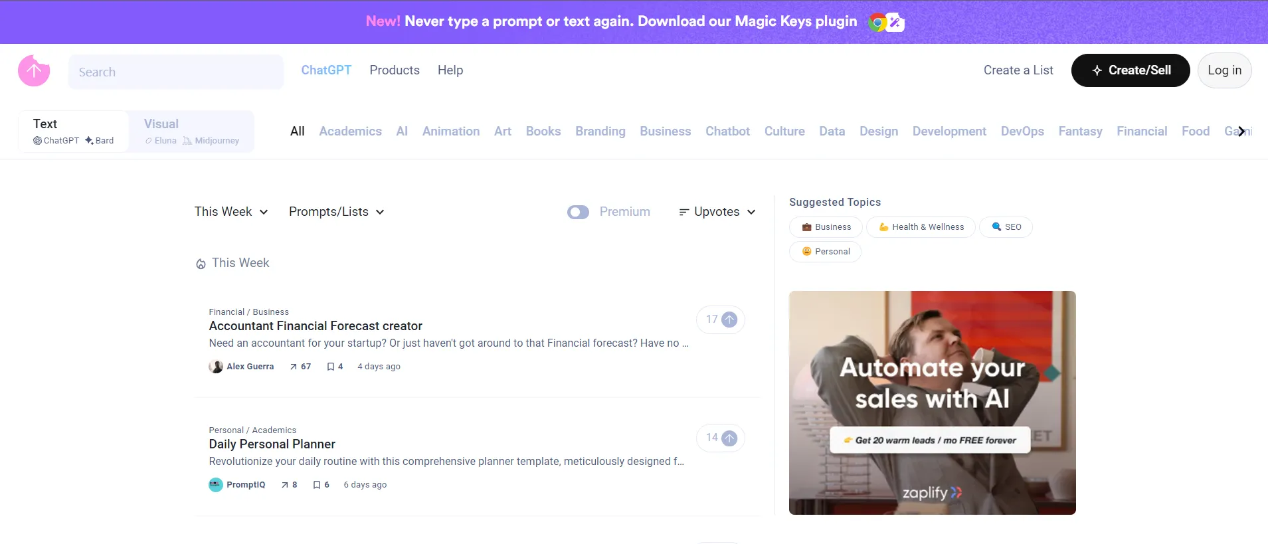
Task: Select the Development category
Action: [949, 132]
